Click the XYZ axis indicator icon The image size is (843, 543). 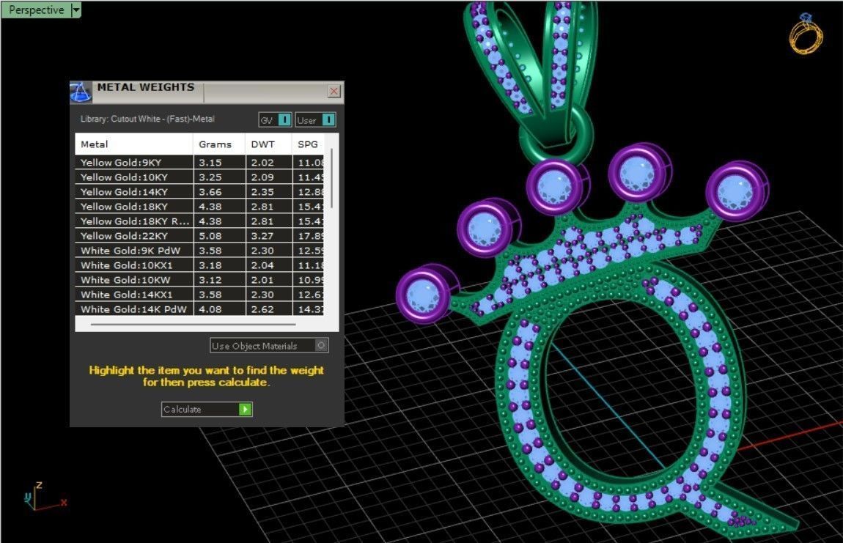[x=45, y=497]
